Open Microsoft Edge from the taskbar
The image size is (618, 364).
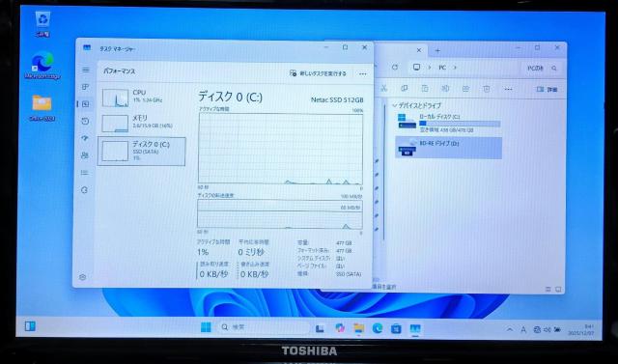coord(378,327)
